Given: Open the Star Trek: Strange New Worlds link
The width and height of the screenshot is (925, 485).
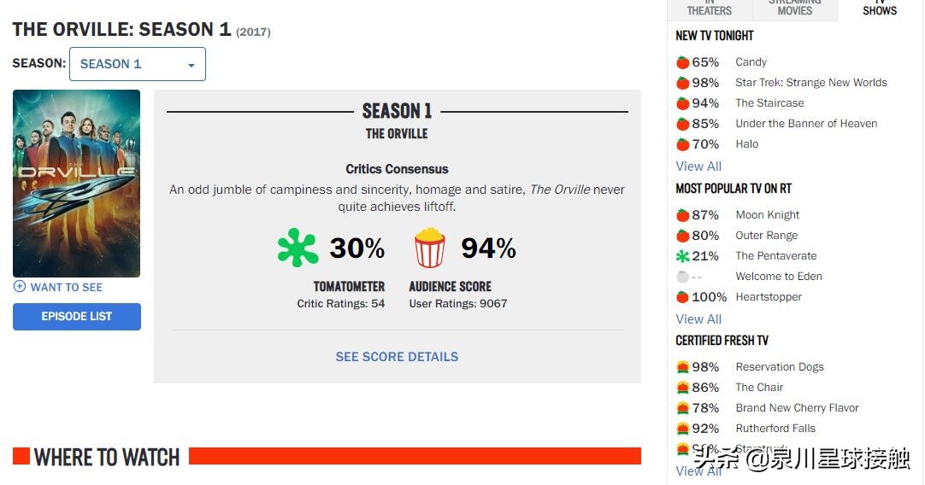Looking at the screenshot, I should (810, 83).
